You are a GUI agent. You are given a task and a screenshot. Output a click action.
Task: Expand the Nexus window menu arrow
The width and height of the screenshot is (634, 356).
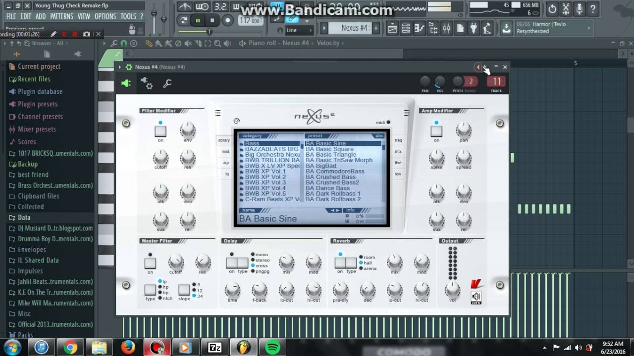[x=120, y=67]
